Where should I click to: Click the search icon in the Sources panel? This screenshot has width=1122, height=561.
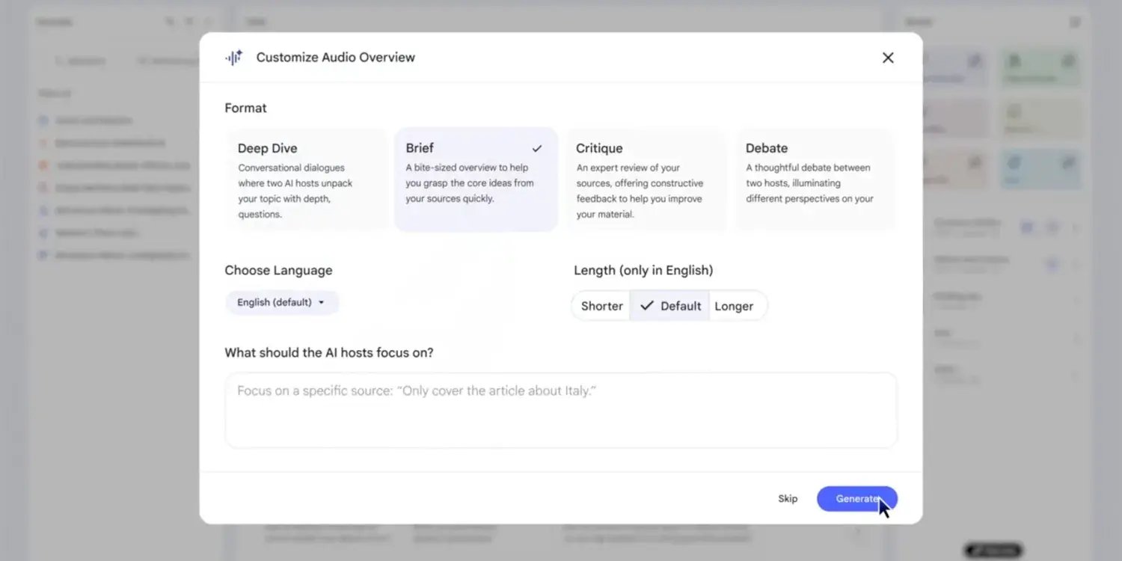(x=171, y=21)
